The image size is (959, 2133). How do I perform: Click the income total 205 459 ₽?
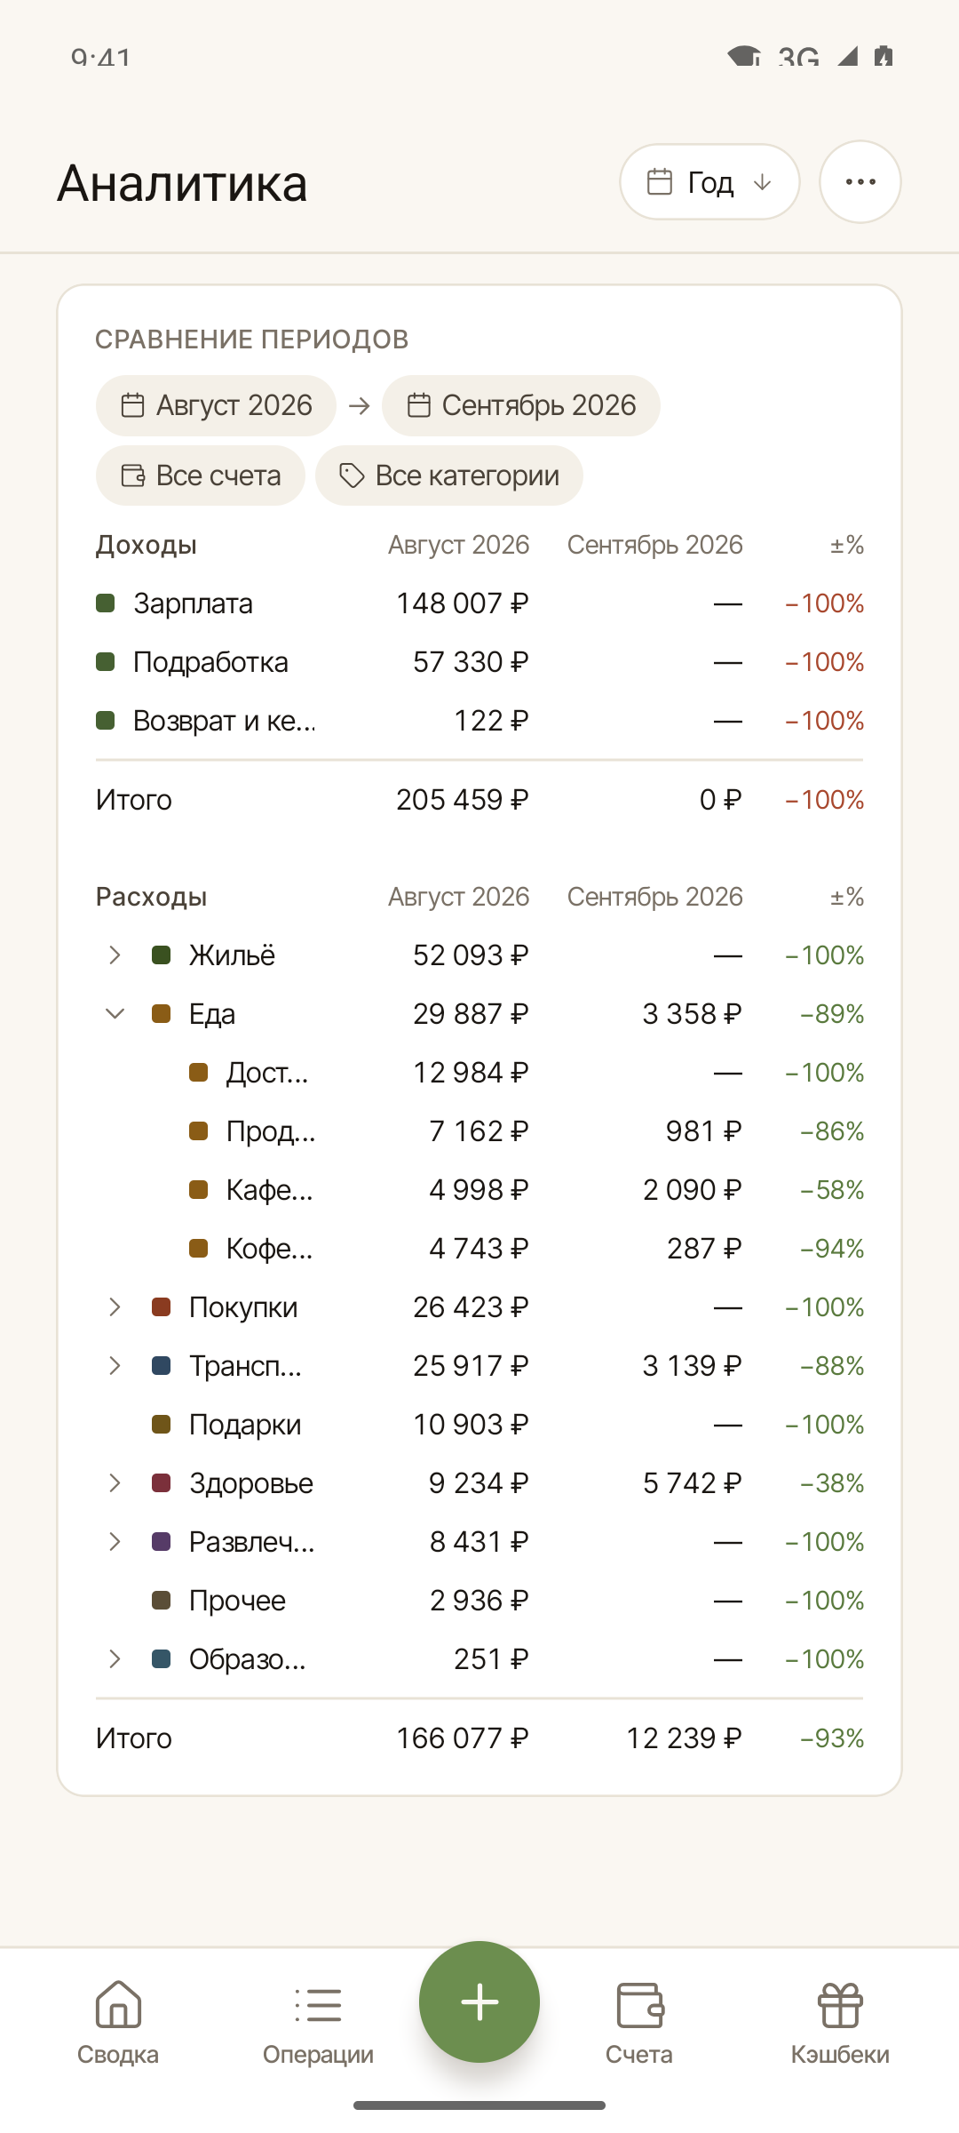click(463, 800)
